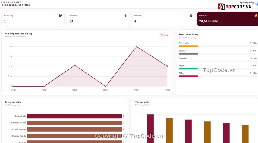The width and height of the screenshot is (258, 143).
Task: Click the 07/2026 x-axis label
Action: pos(136,90)
